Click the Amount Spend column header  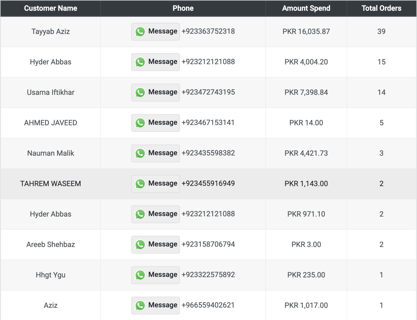click(306, 8)
